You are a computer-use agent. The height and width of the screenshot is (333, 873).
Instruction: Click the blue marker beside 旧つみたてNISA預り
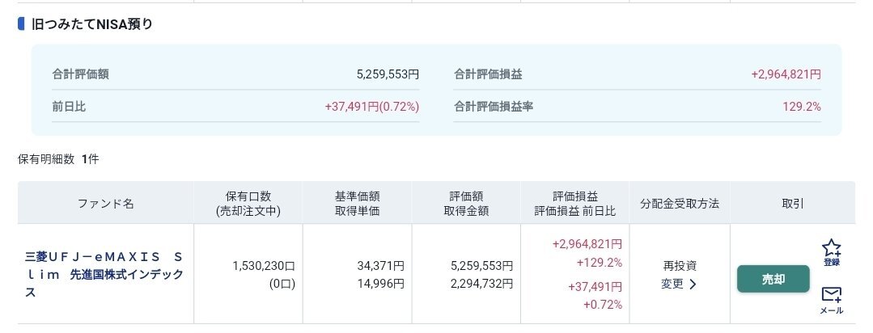(21, 24)
